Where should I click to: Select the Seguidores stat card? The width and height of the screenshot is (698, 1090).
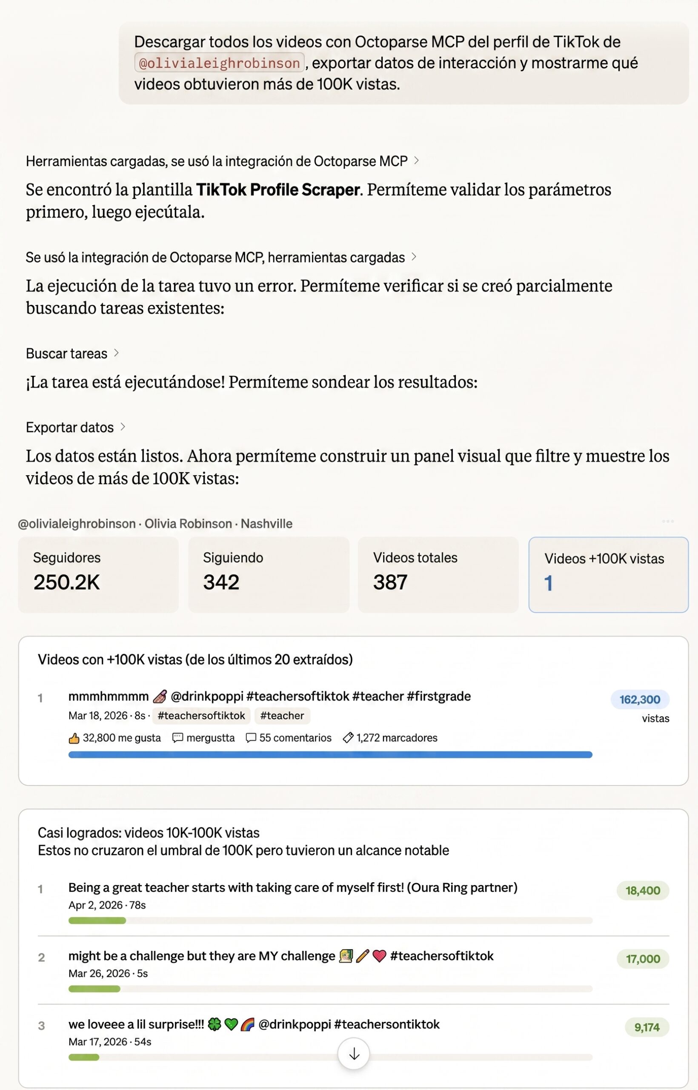pyautogui.click(x=98, y=574)
